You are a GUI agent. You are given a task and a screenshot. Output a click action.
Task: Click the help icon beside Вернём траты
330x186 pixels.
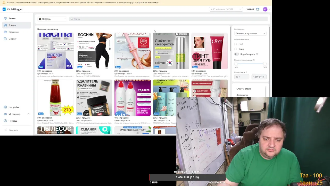tap(257, 54)
